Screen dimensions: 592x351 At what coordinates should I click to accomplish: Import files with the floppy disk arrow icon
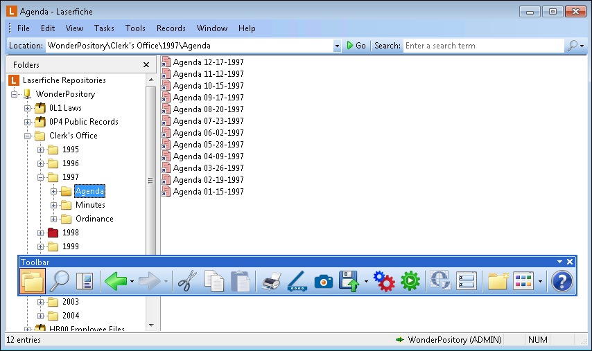[x=349, y=281]
